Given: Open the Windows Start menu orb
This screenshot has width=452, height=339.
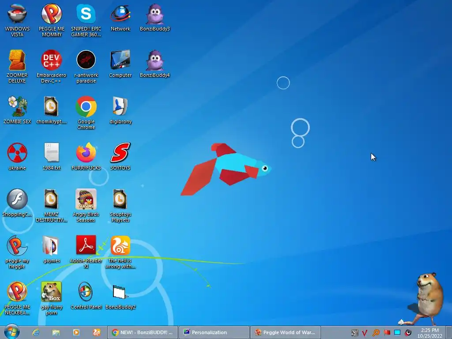Looking at the screenshot, I should (12, 332).
